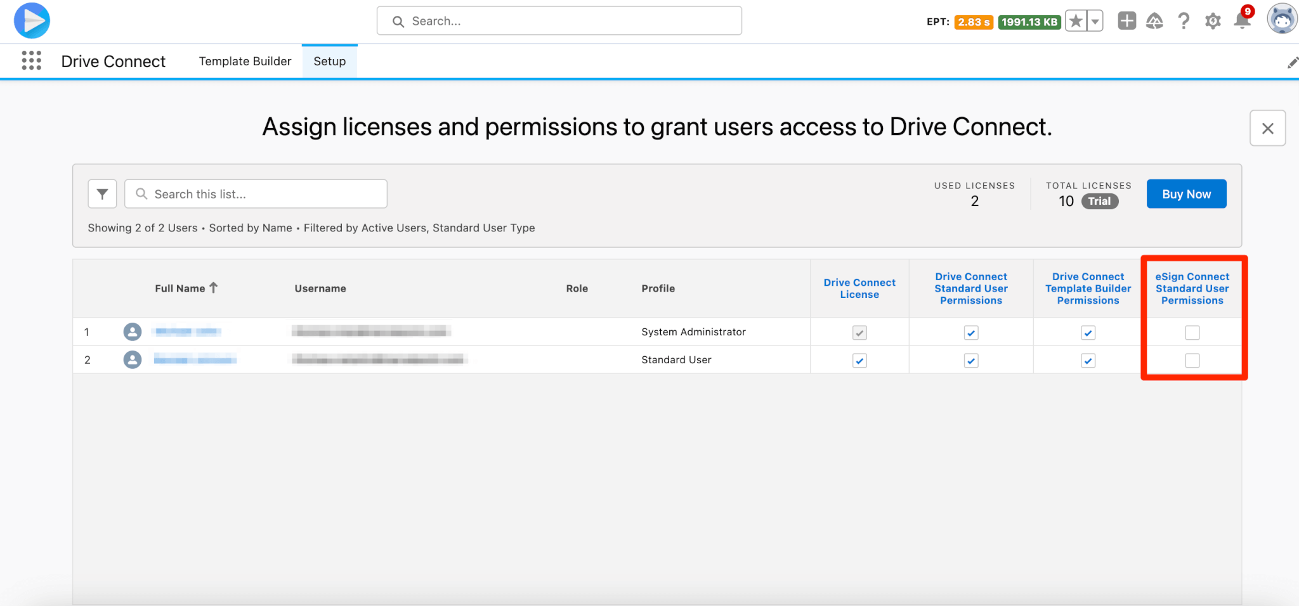Open the Setup gear icon
The width and height of the screenshot is (1299, 606).
tap(1213, 22)
